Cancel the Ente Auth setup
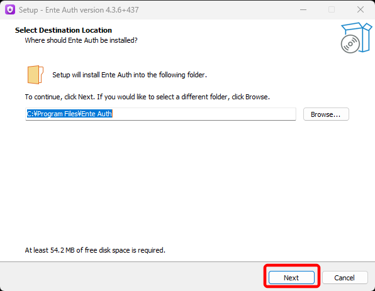 [345, 278]
